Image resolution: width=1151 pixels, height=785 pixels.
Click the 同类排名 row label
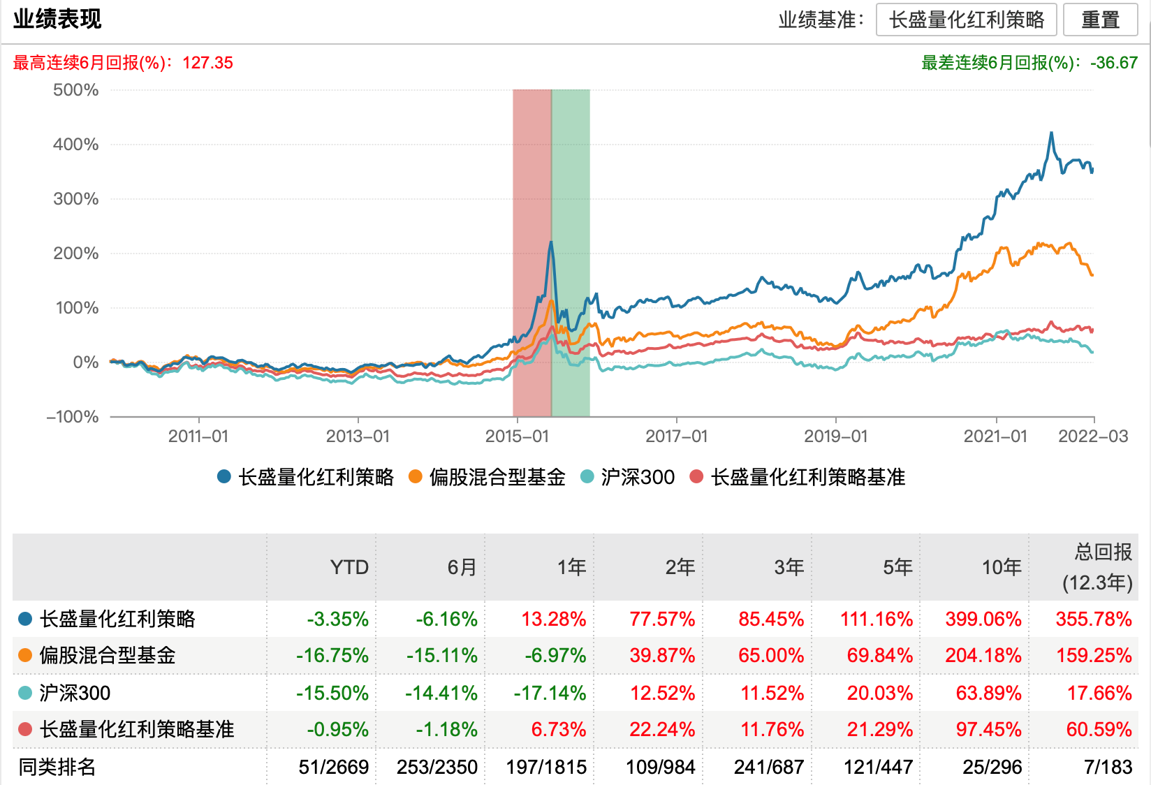coord(57,767)
